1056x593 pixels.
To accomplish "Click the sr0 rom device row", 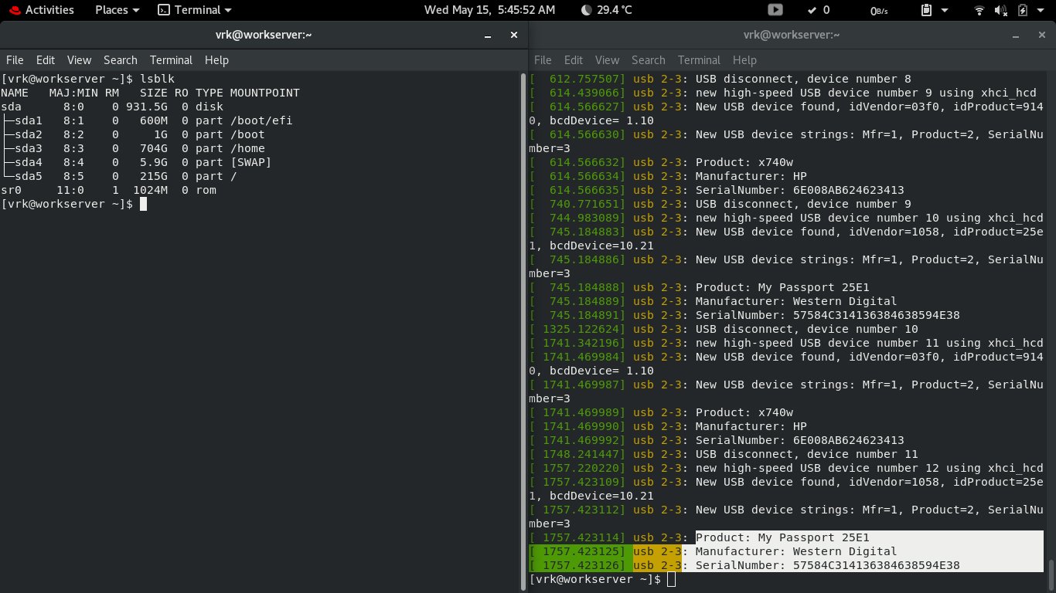I will (x=109, y=190).
